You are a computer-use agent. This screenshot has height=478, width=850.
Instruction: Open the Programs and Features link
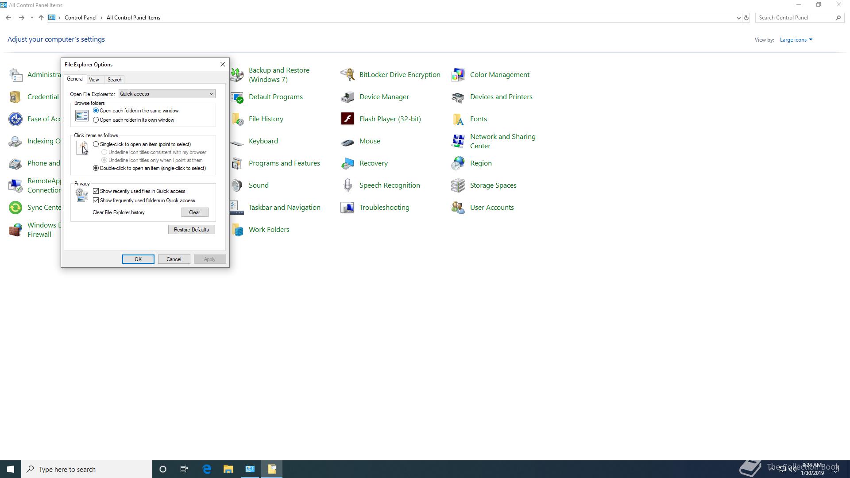(x=284, y=163)
